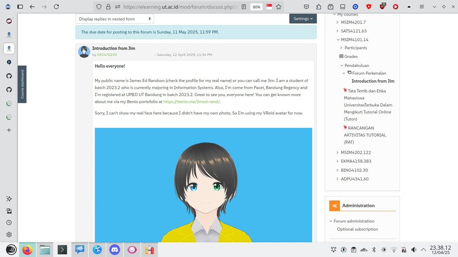The height and width of the screenshot is (257, 458).
Task: Switch to the mail tab in the vertical tab strip
Action: tap(9, 21)
